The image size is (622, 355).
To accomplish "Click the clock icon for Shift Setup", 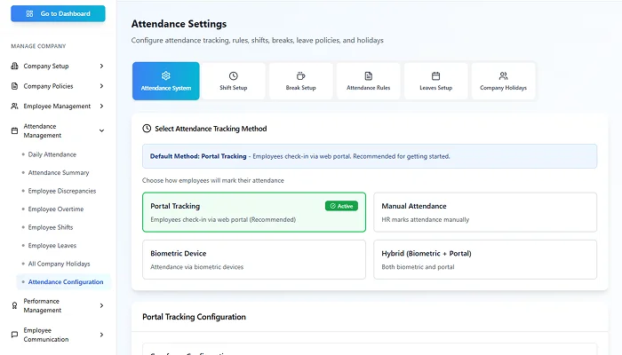I will [234, 76].
